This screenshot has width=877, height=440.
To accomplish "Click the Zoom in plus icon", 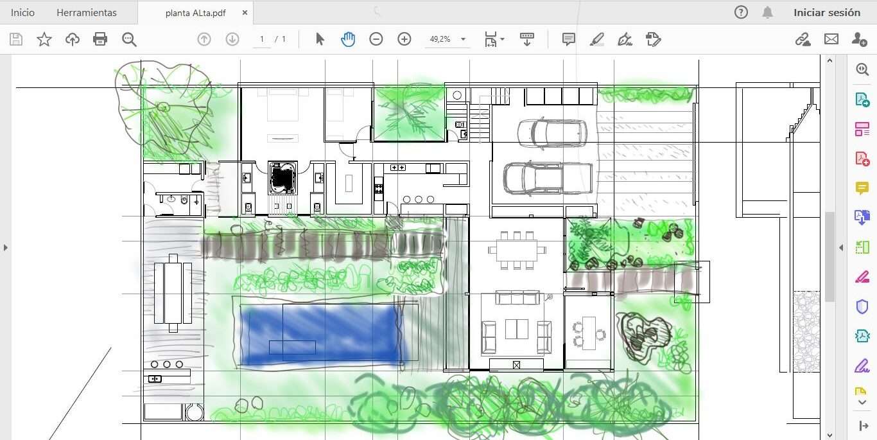I will click(x=404, y=39).
